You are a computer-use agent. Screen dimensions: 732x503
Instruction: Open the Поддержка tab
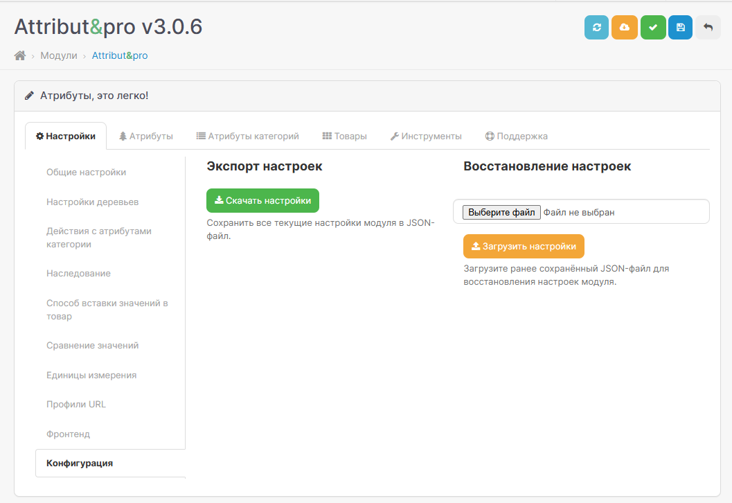tap(516, 136)
